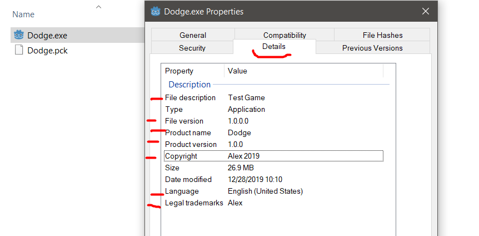Sort files by the Name column header
The width and height of the screenshot is (479, 236).
click(23, 14)
